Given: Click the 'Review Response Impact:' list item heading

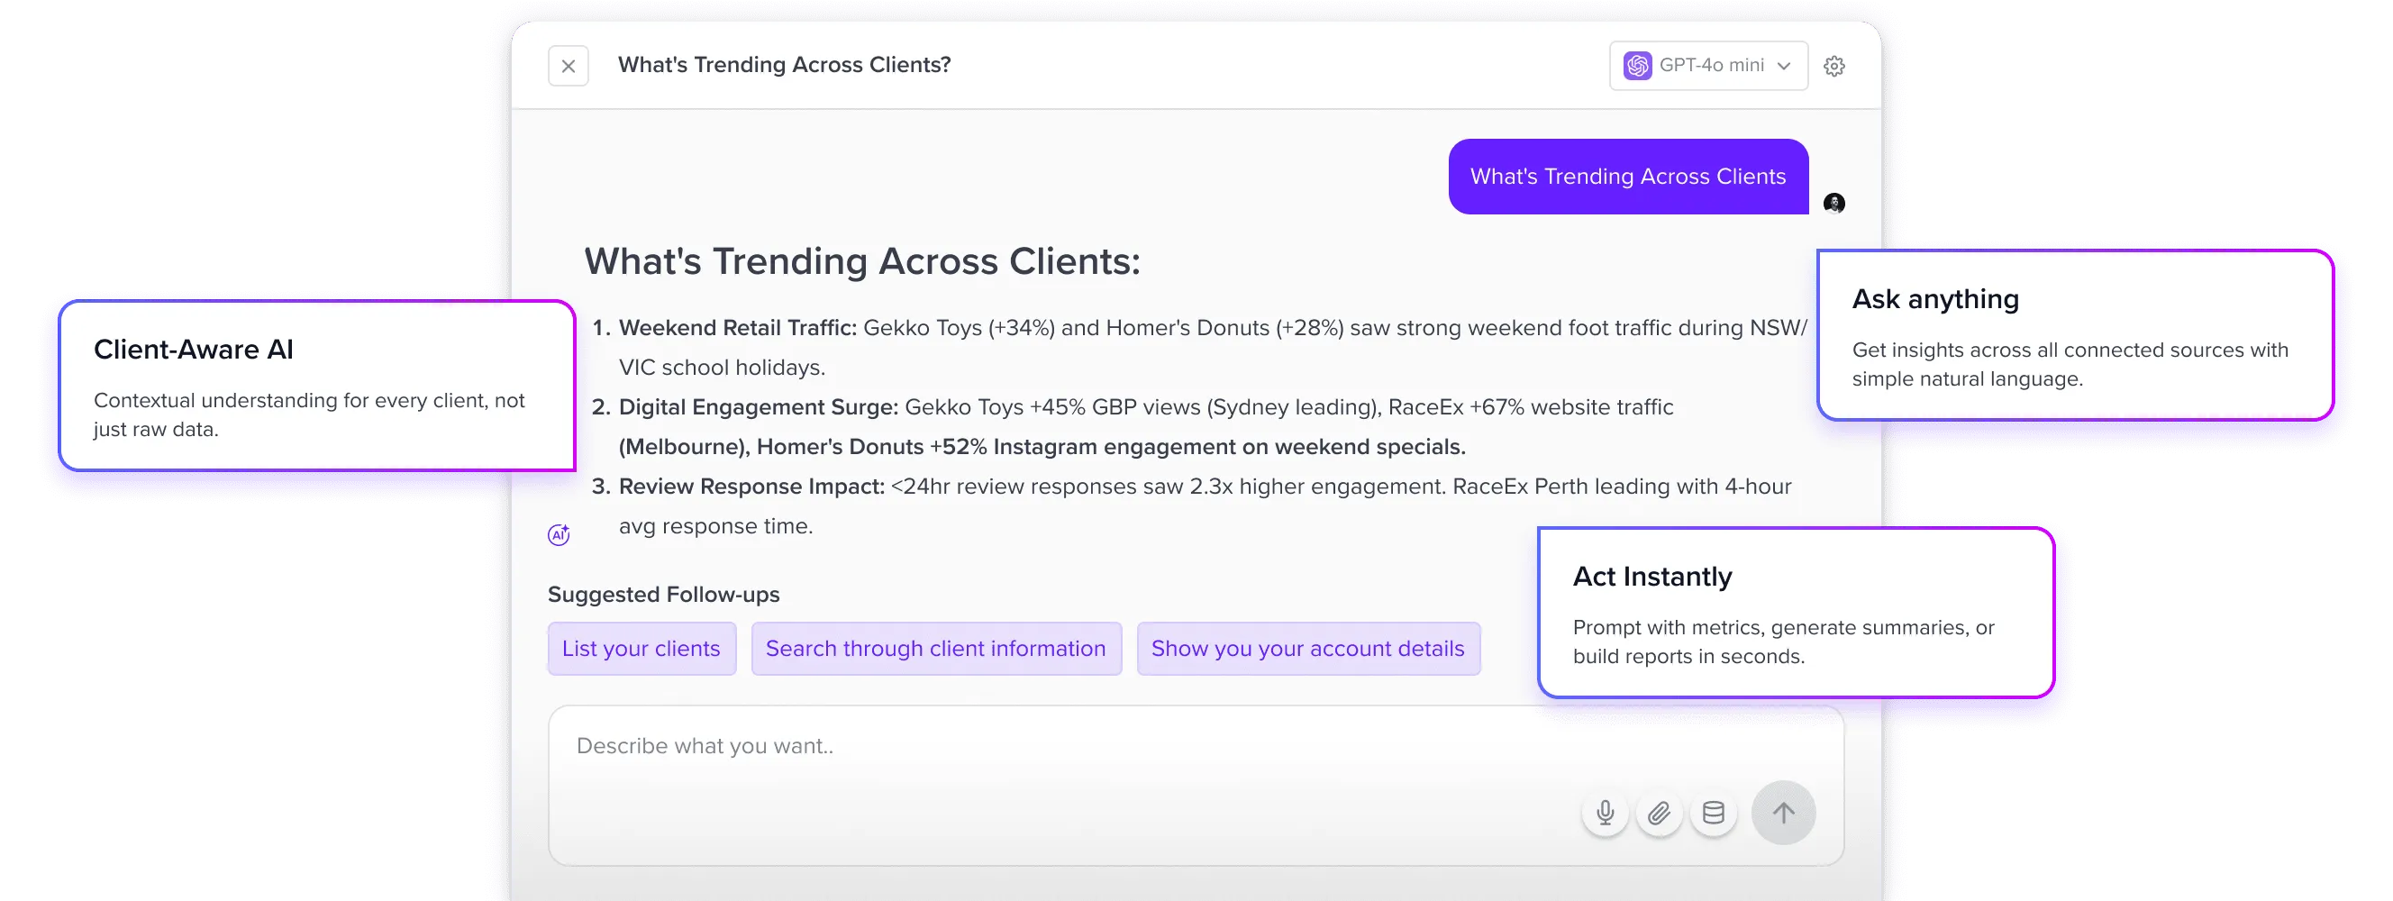Looking at the screenshot, I should [751, 486].
